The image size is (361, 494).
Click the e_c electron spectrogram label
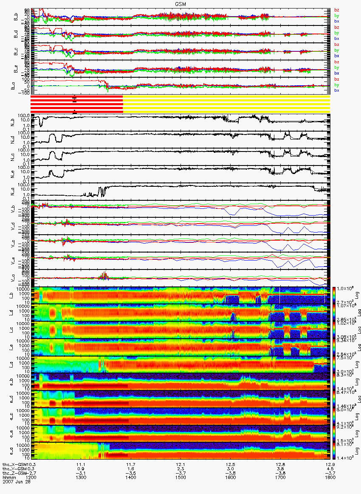[11, 416]
